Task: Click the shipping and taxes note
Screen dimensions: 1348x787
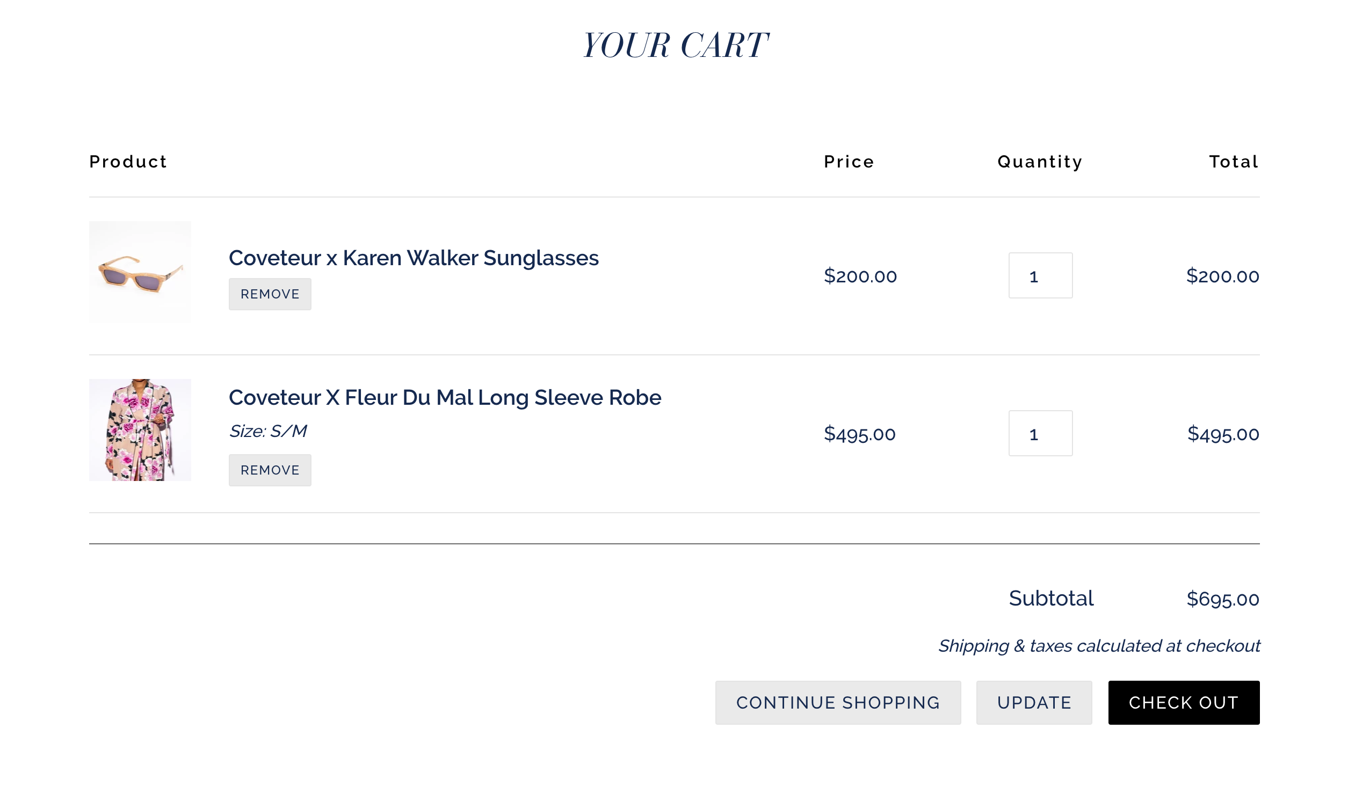Action: tap(1099, 646)
